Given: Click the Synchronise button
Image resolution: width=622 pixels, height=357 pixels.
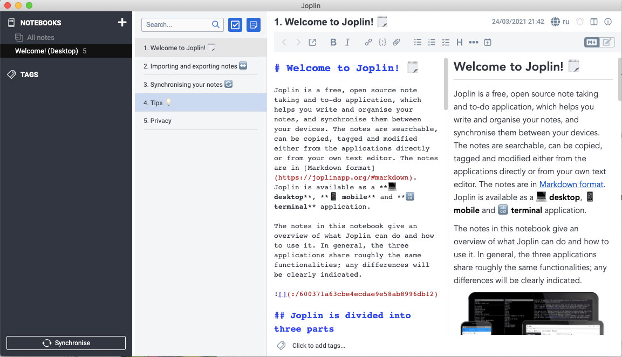Looking at the screenshot, I should 66,343.
